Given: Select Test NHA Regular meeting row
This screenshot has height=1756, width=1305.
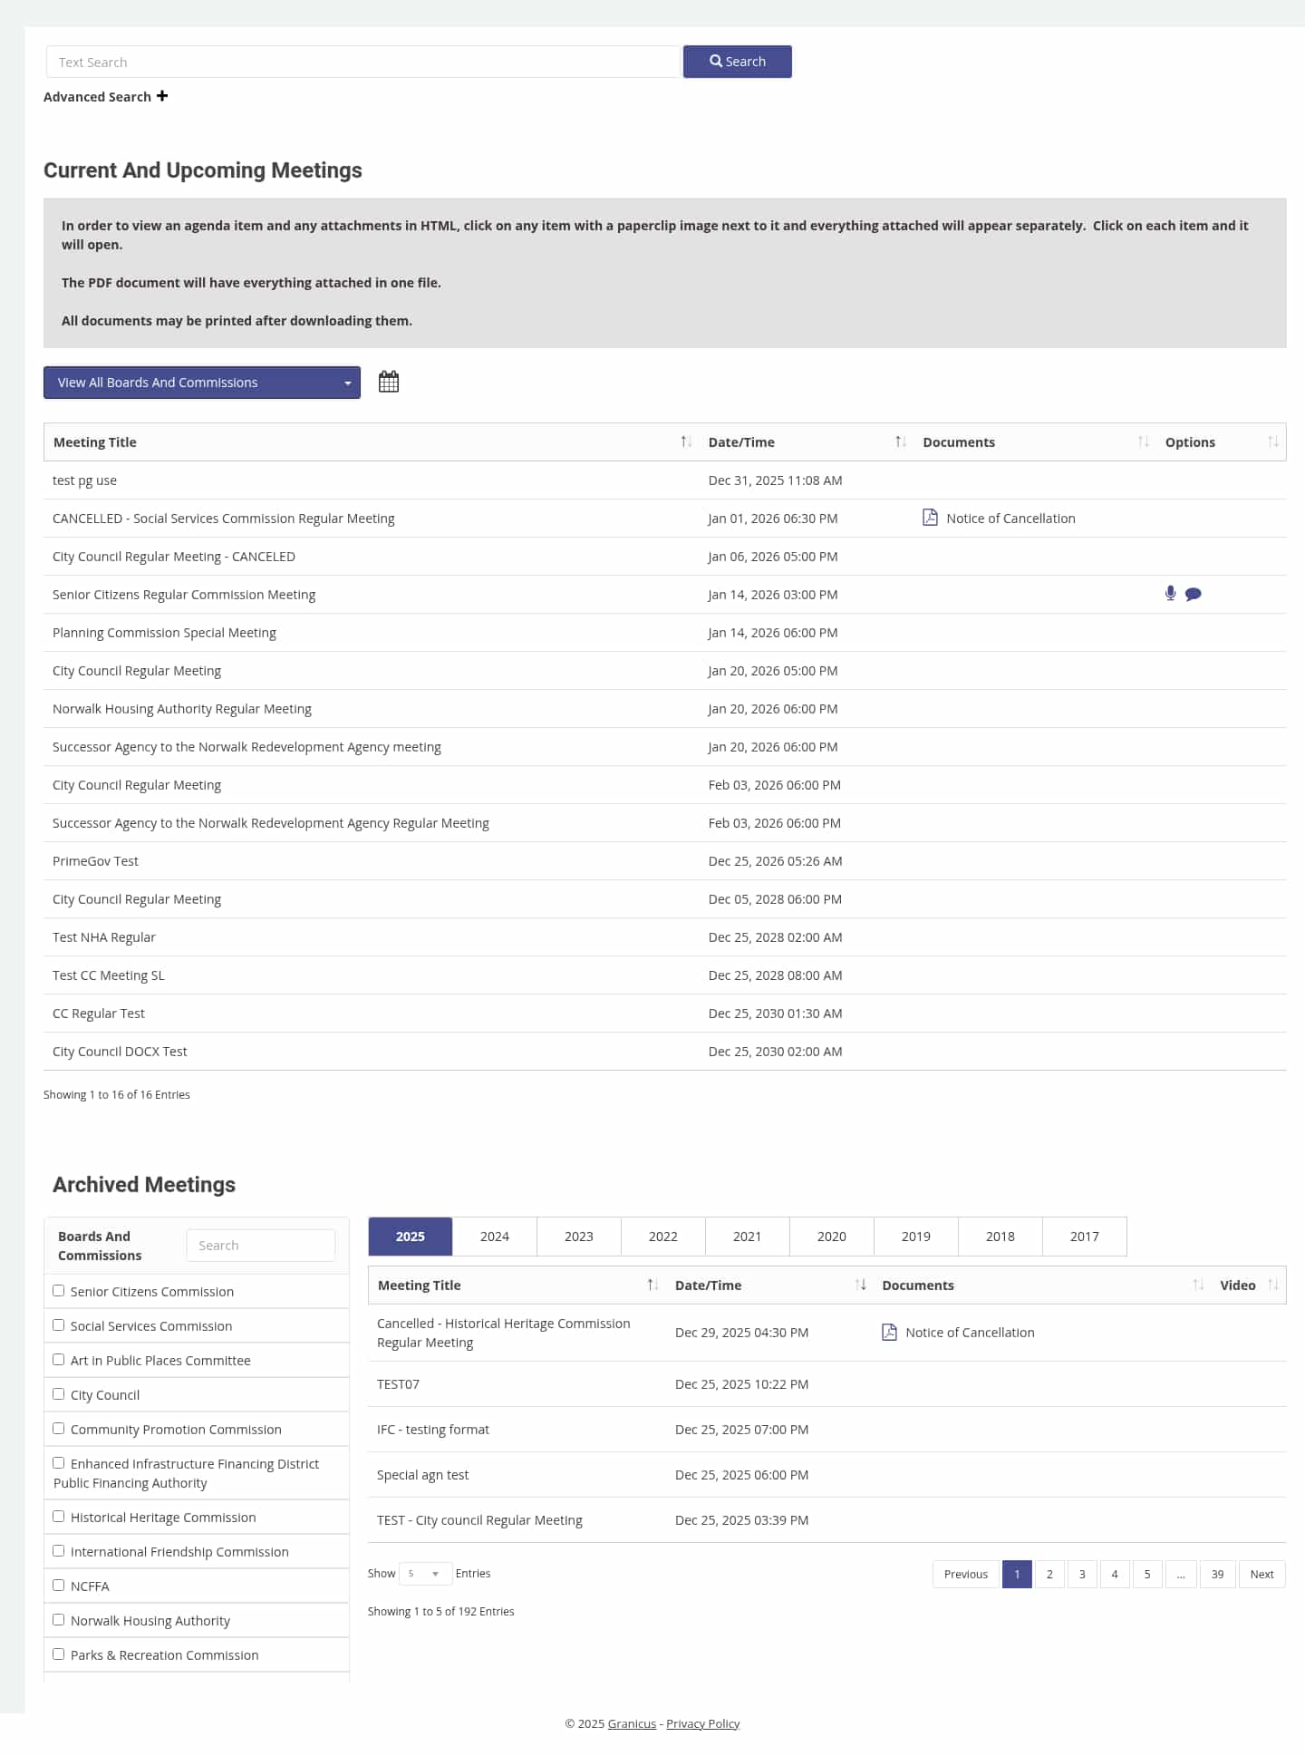Looking at the screenshot, I should pyautogui.click(x=664, y=937).
